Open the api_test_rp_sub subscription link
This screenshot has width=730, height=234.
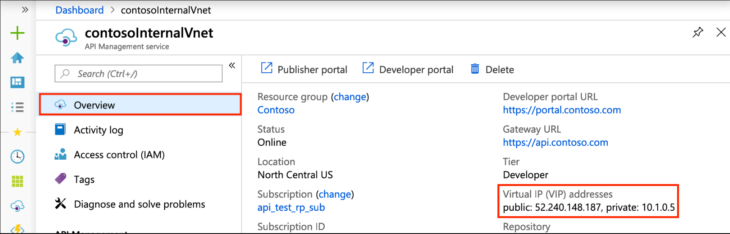tap(291, 207)
